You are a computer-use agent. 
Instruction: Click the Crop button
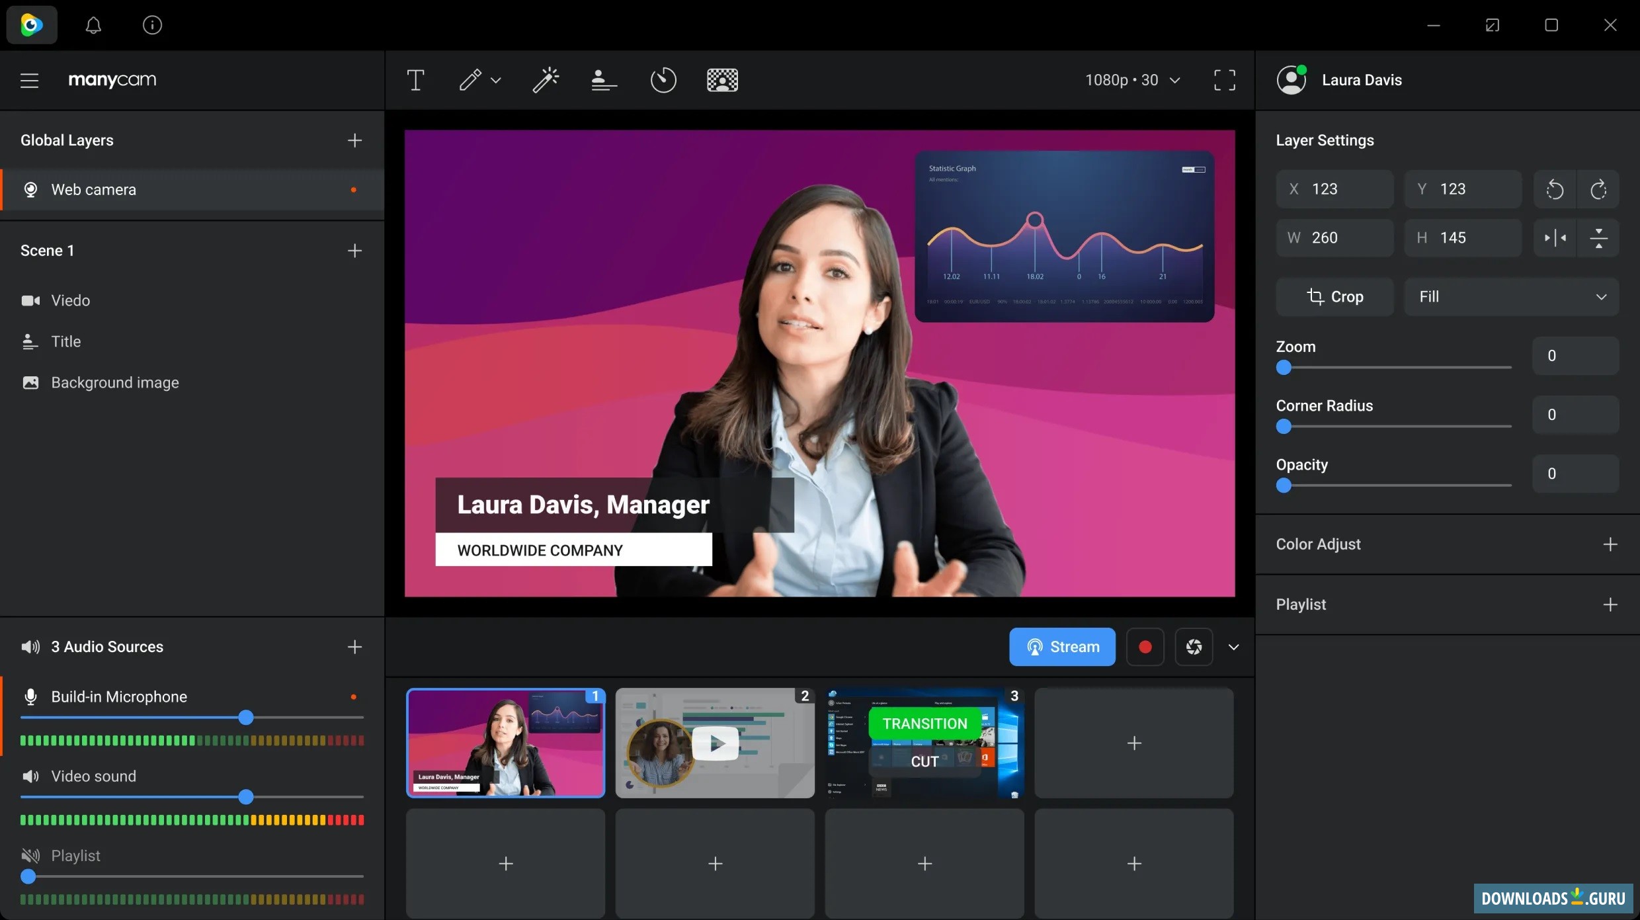point(1334,297)
